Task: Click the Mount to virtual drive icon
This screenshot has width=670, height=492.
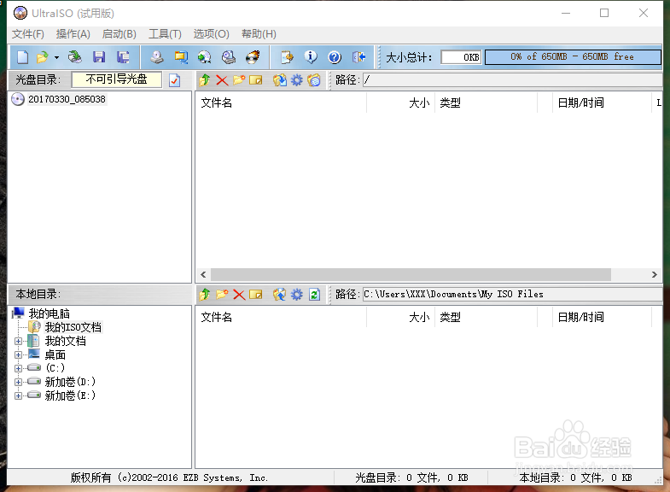Action: (x=229, y=57)
